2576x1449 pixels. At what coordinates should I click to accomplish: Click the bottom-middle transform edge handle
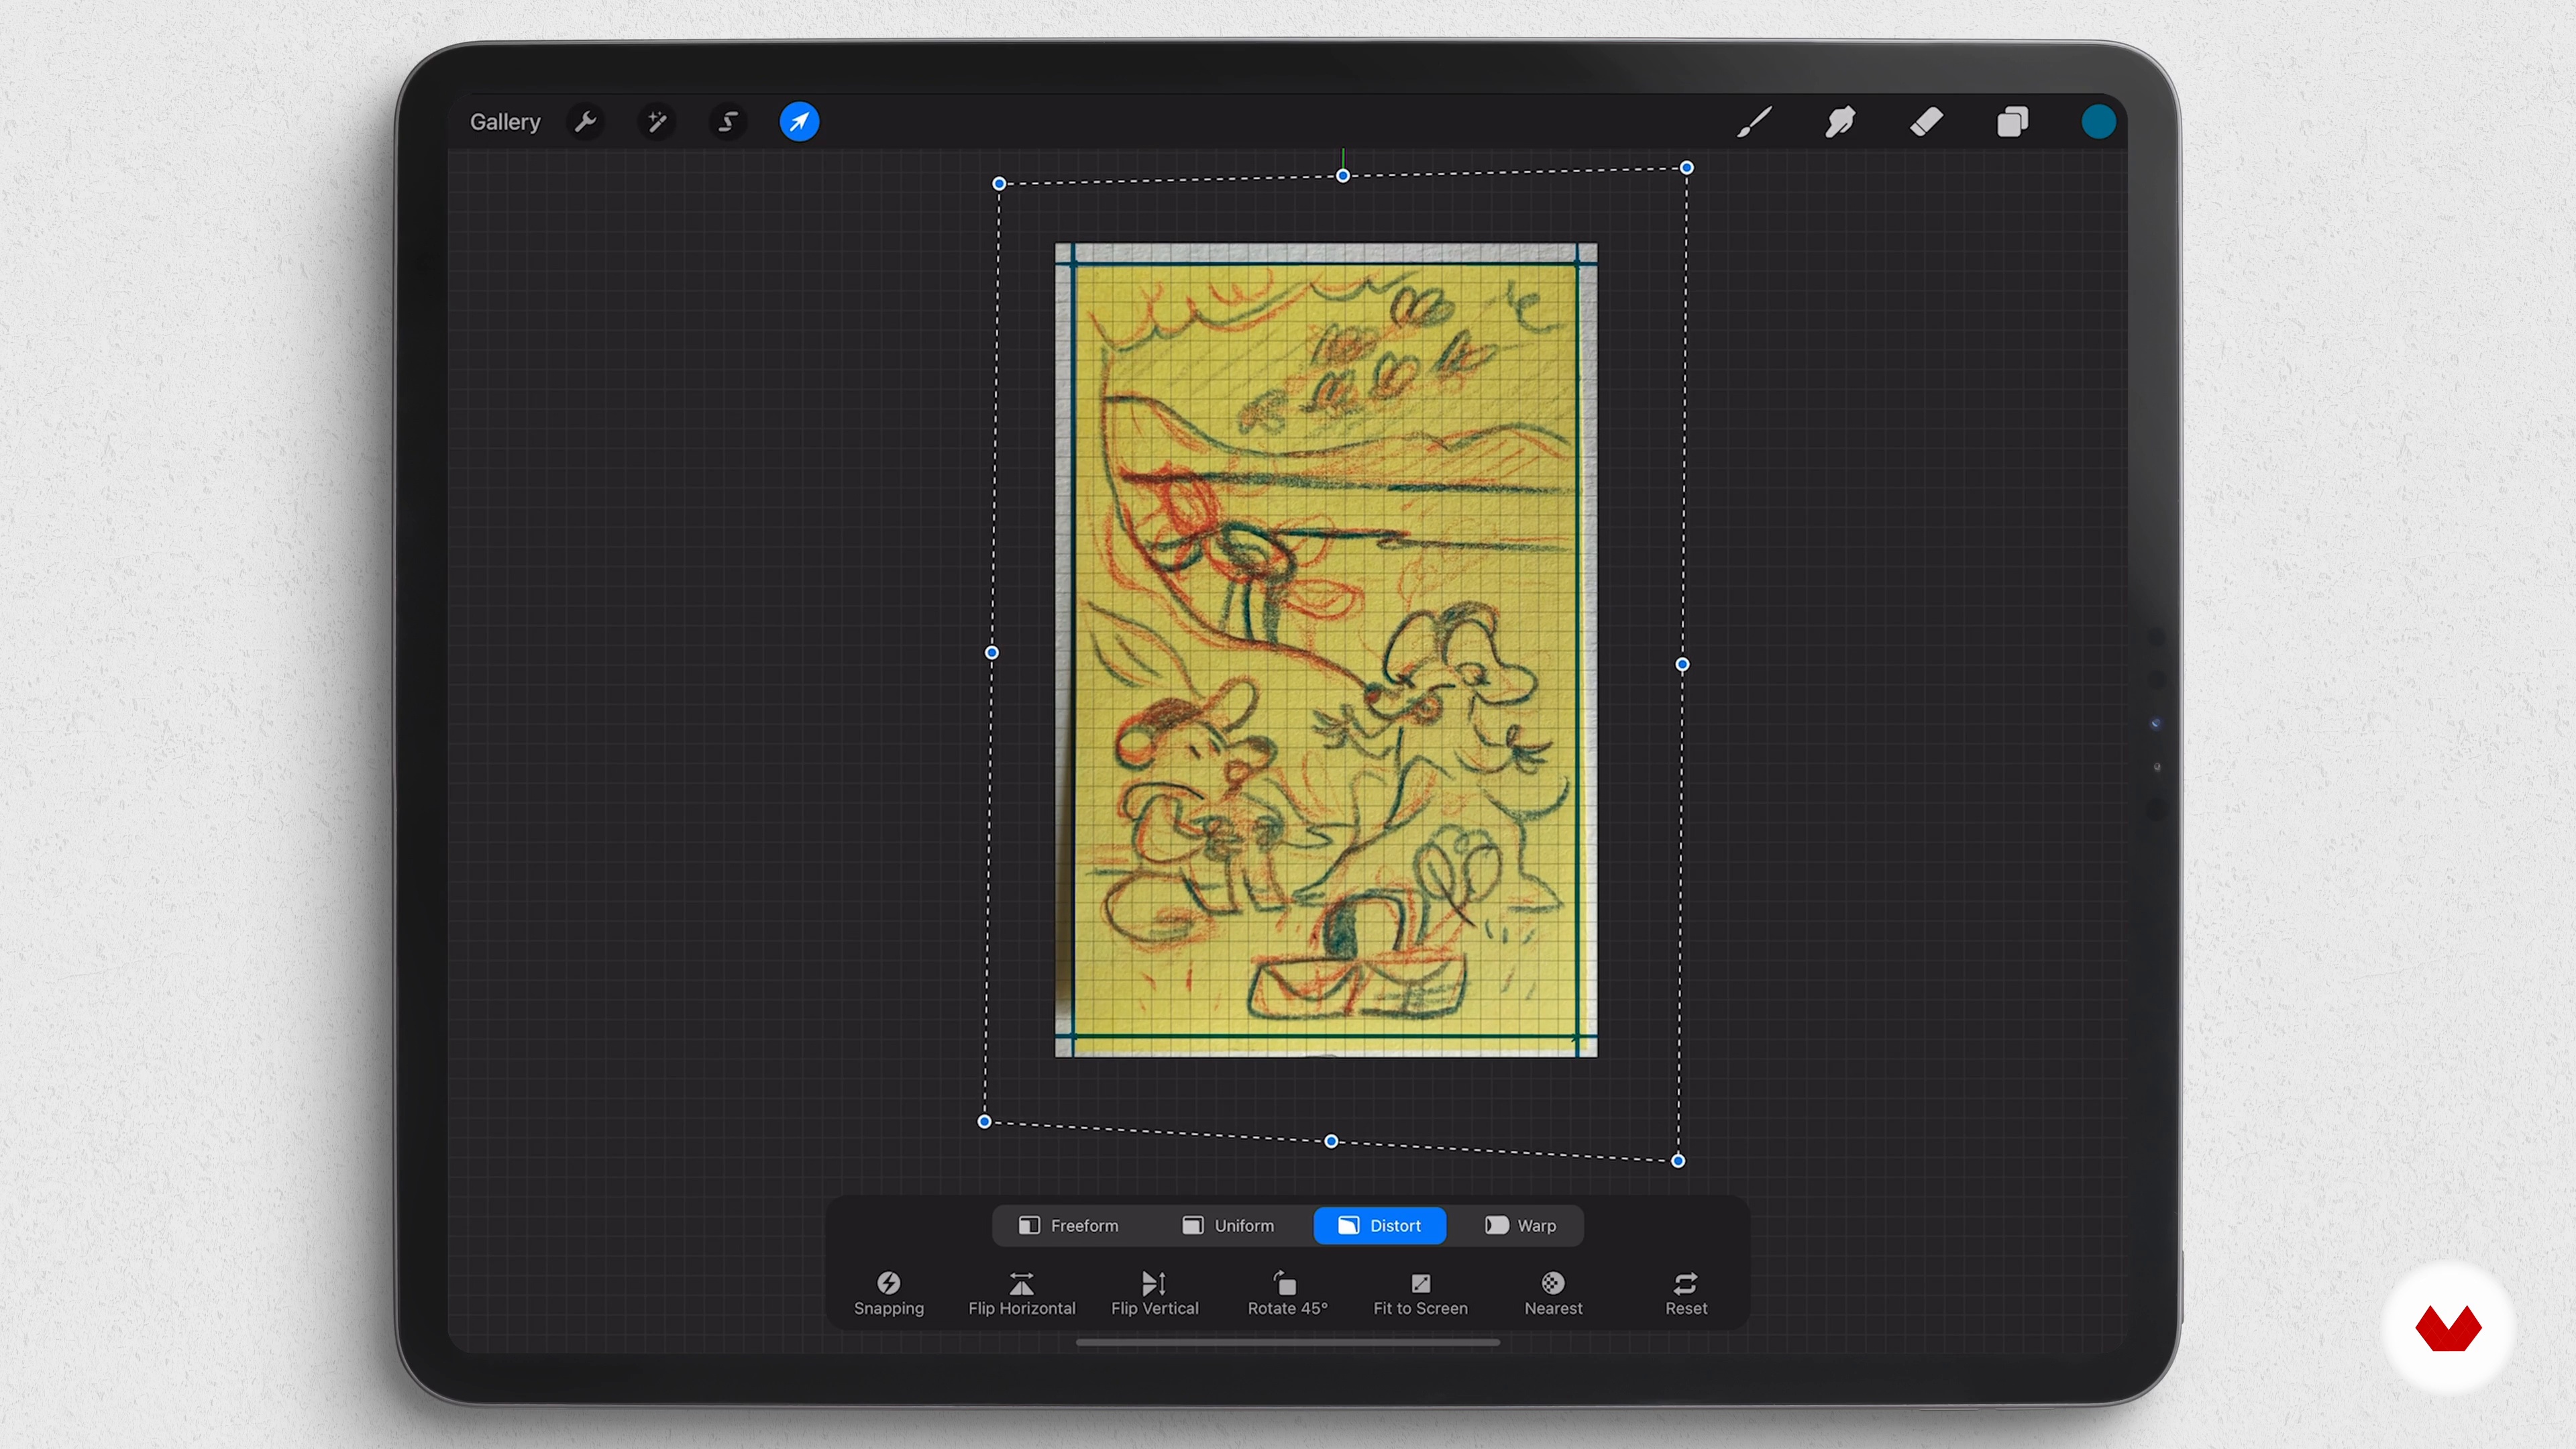[1331, 1141]
